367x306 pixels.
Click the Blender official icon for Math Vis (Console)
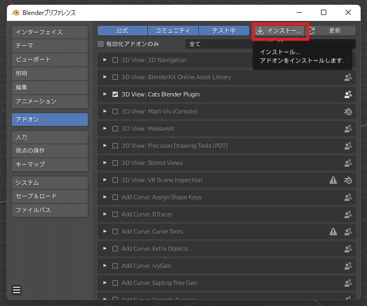tap(348, 111)
